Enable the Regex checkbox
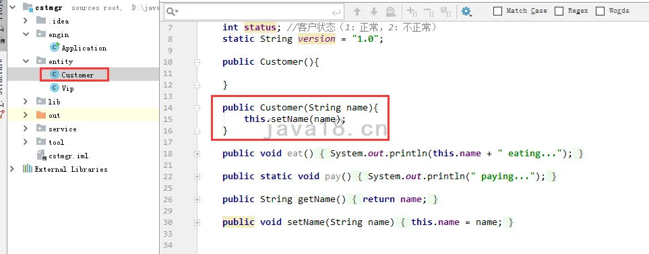The width and height of the screenshot is (649, 254). coord(559,11)
